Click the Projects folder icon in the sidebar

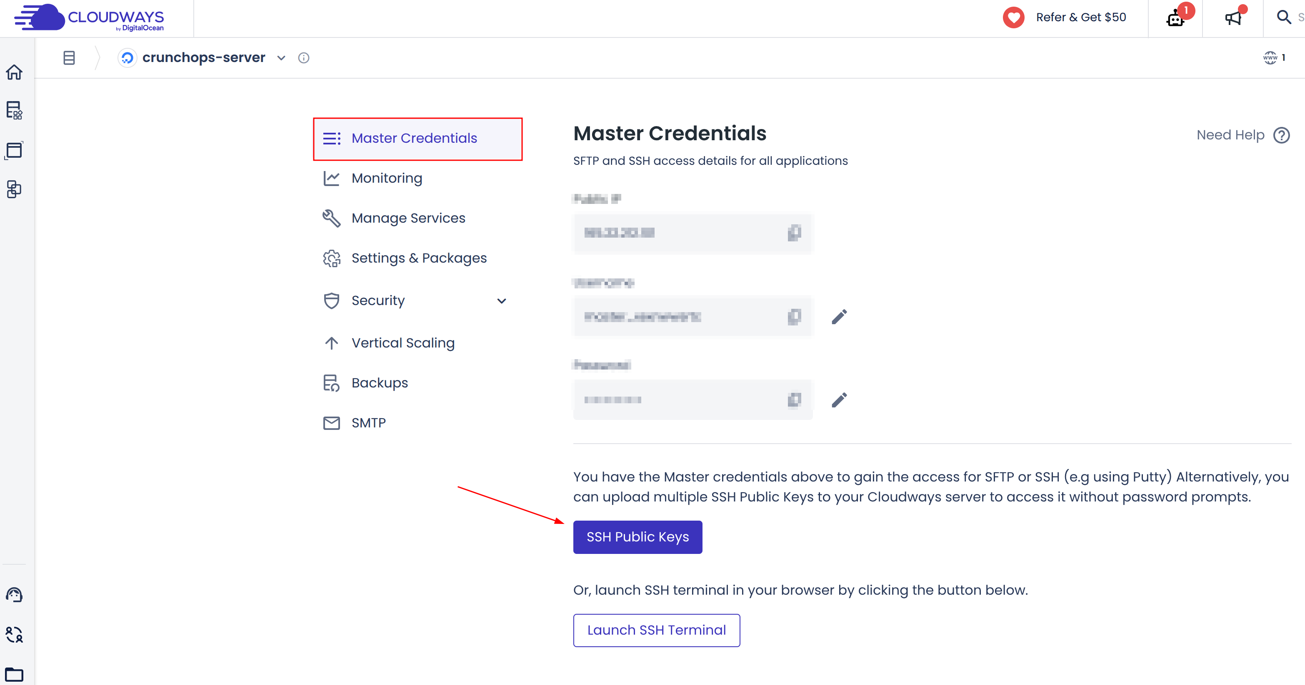[15, 674]
